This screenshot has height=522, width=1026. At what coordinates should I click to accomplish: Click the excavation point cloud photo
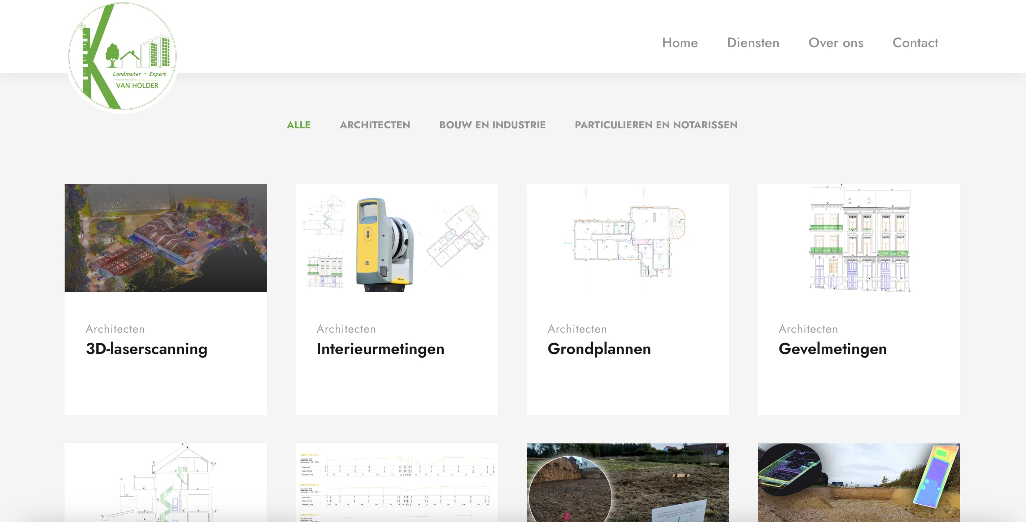(x=858, y=490)
